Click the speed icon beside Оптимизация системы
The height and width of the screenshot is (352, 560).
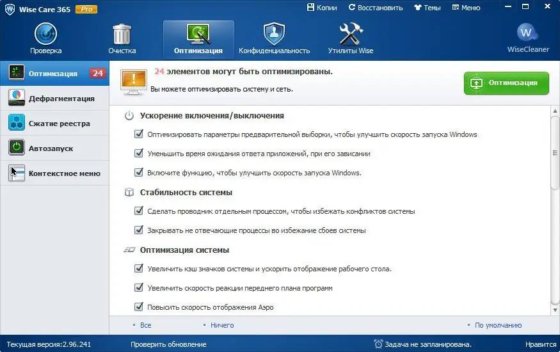(129, 250)
